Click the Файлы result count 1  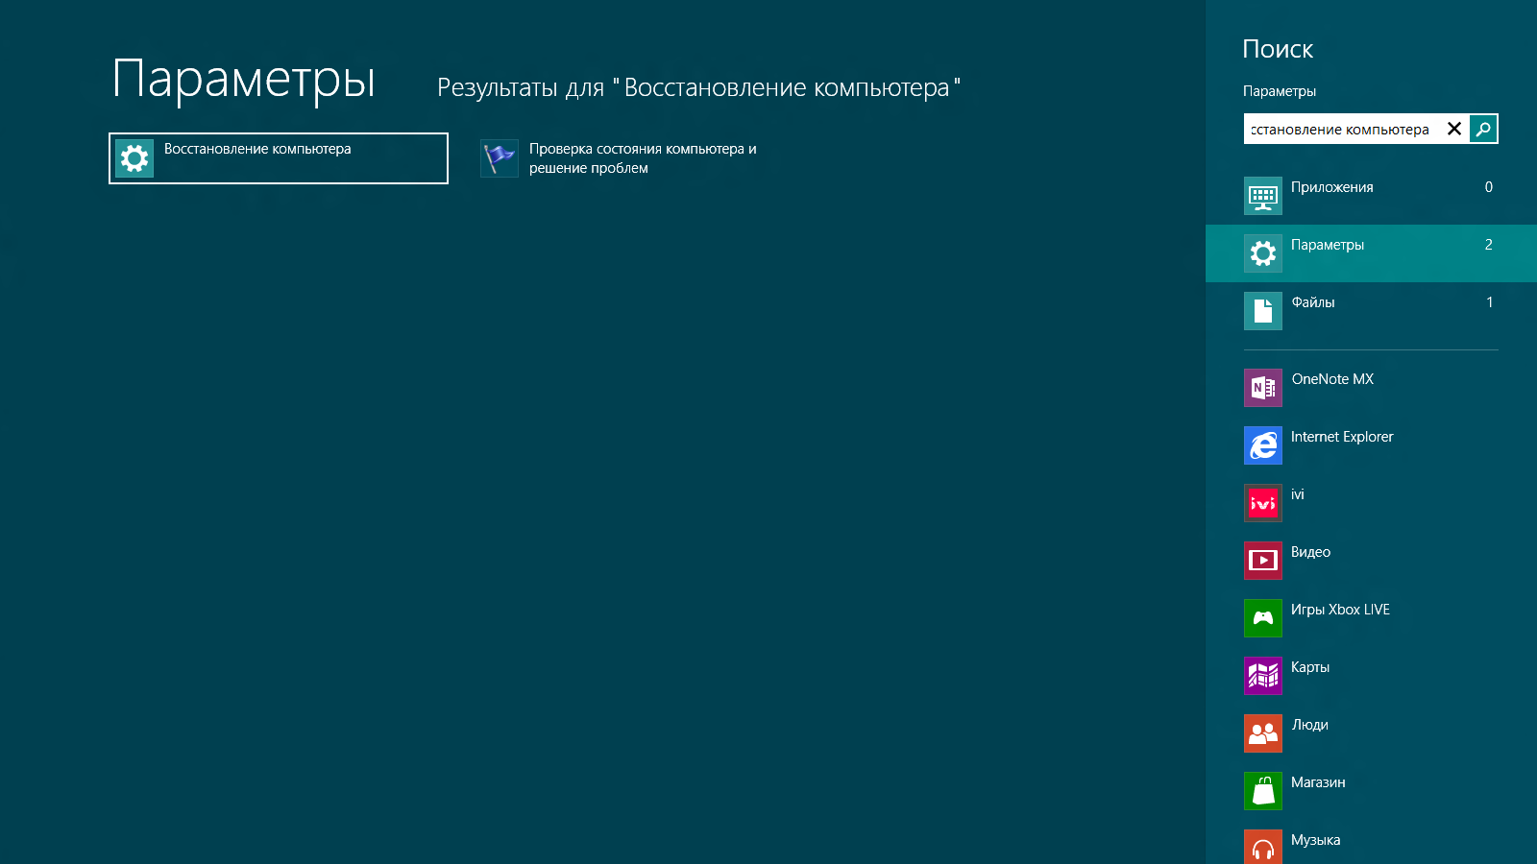click(1490, 302)
